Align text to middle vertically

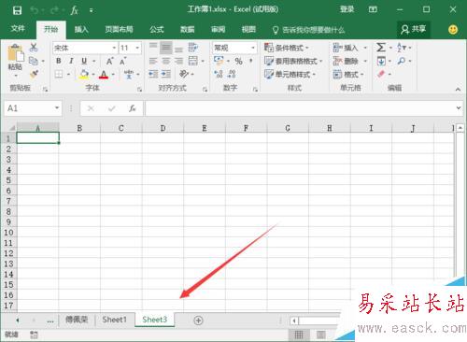pyautogui.click(x=165, y=48)
